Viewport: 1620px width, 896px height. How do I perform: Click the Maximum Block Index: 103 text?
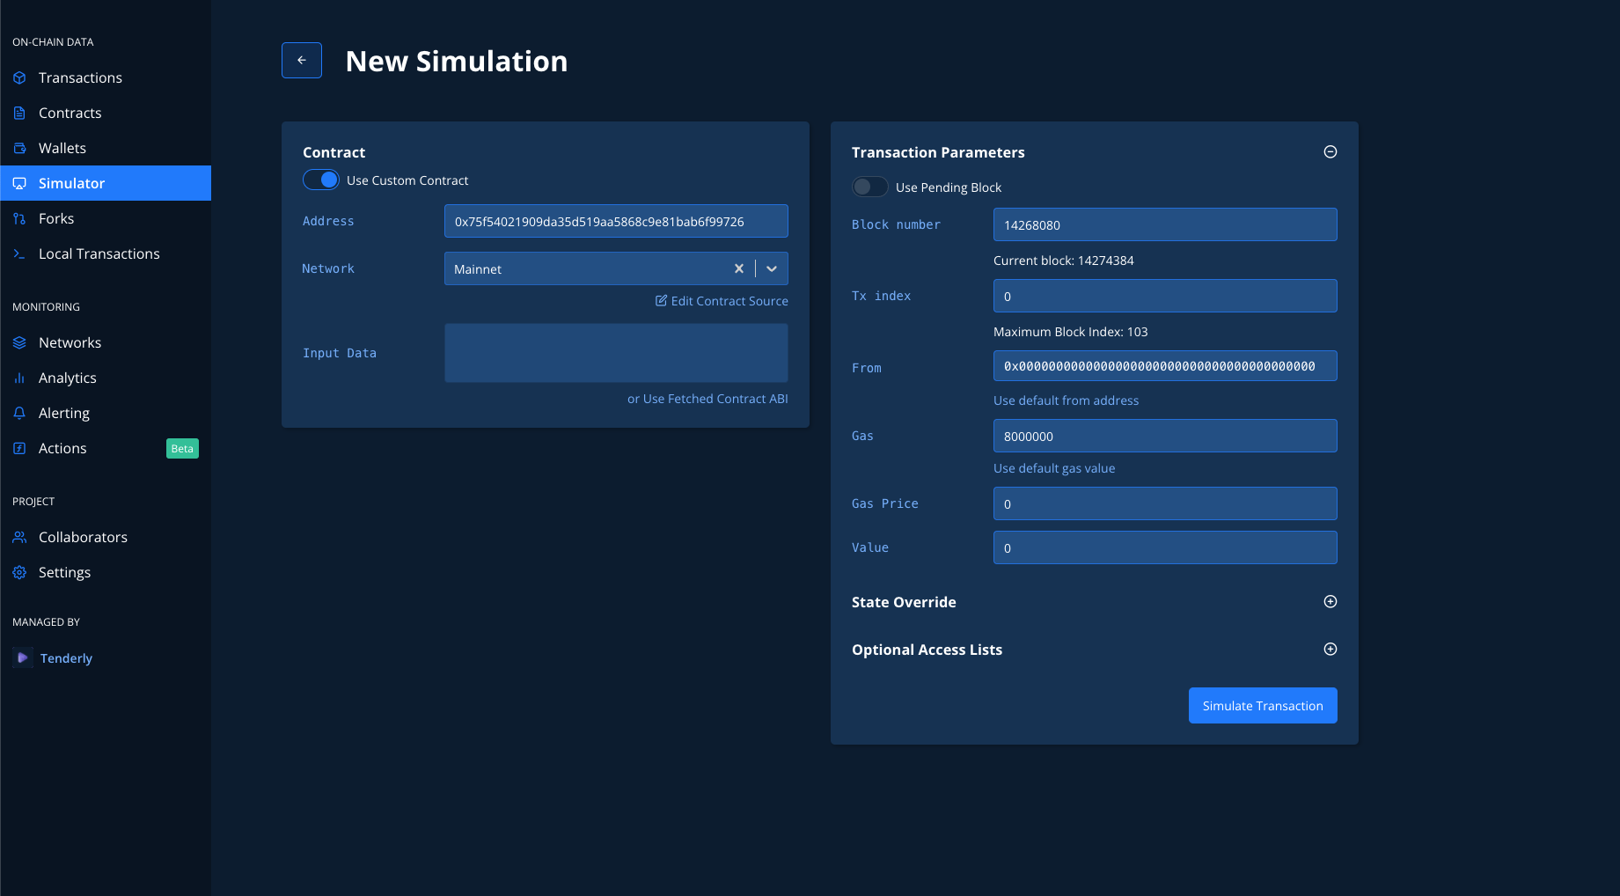pos(1070,332)
